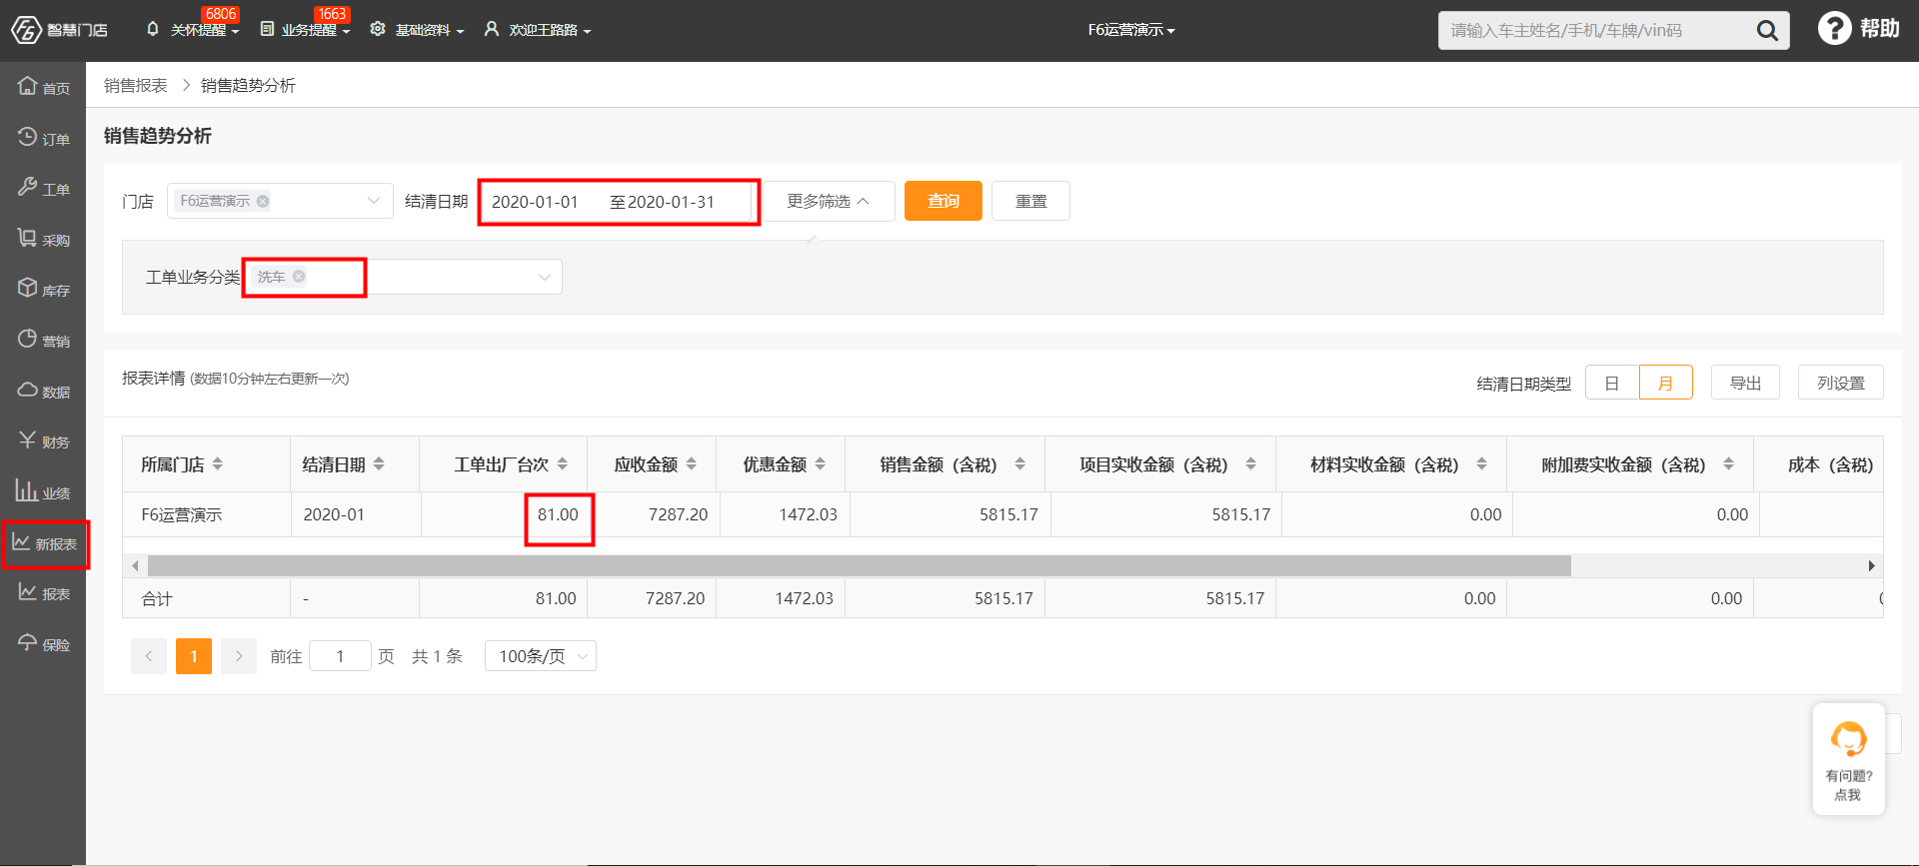Sort by 所属门店 column

coord(217,464)
